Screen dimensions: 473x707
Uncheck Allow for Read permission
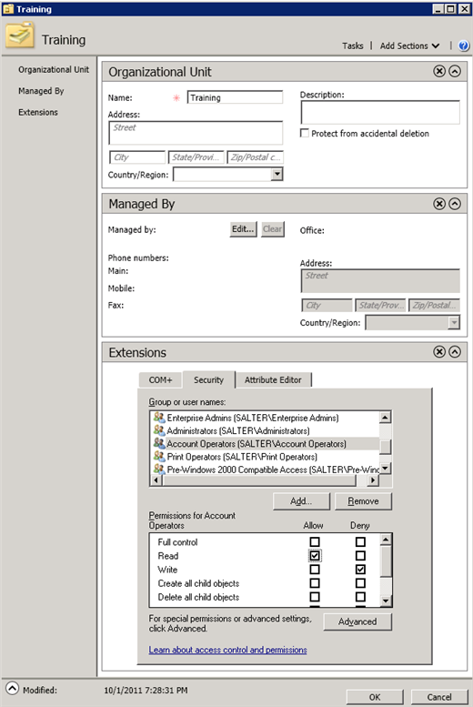click(x=315, y=555)
